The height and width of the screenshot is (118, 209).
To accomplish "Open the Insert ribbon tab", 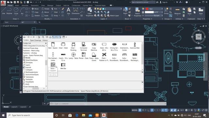I will 17,6.
